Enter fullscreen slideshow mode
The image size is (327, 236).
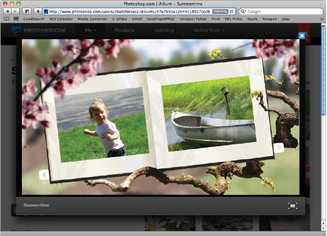pyautogui.click(x=292, y=205)
